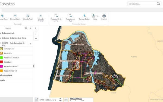Go back with Extensão Anterior icon
The height and width of the screenshot is (102, 163).
tap(41, 16)
